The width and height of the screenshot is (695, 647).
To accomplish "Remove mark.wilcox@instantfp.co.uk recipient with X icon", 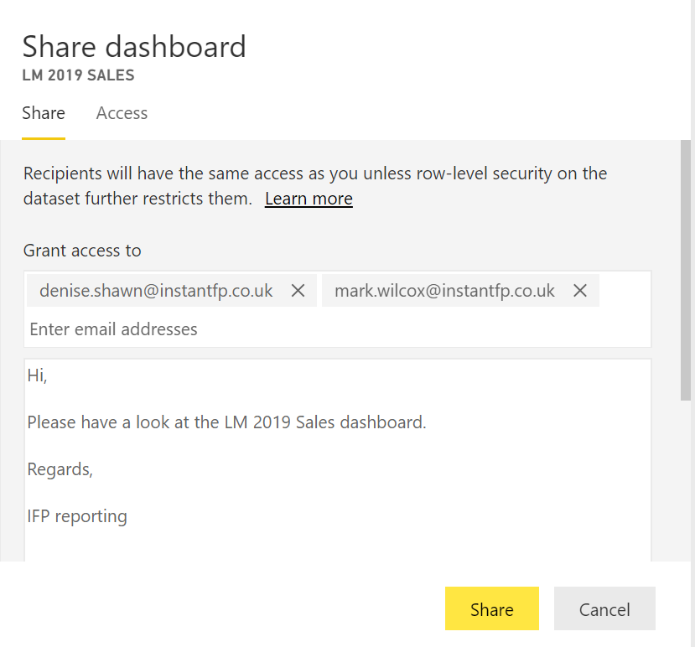I will pyautogui.click(x=579, y=291).
